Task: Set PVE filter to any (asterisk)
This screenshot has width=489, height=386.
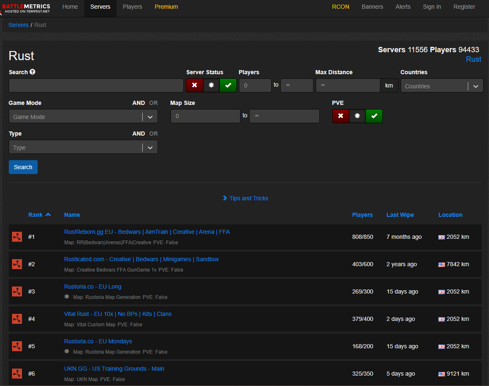Action: pos(358,116)
